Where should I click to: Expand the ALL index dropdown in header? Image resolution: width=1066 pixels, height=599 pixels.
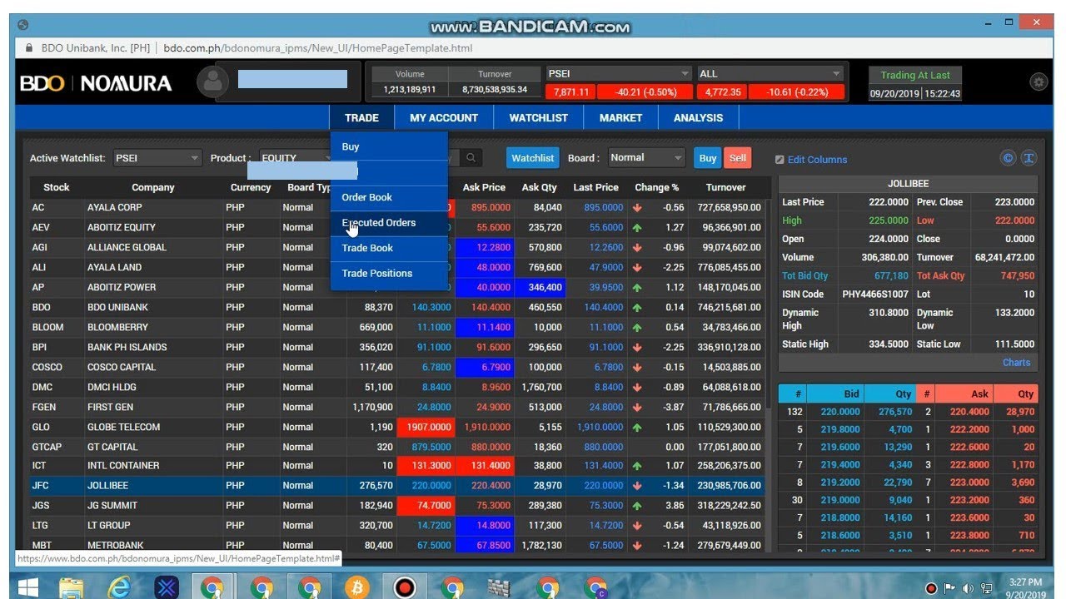pyautogui.click(x=771, y=74)
